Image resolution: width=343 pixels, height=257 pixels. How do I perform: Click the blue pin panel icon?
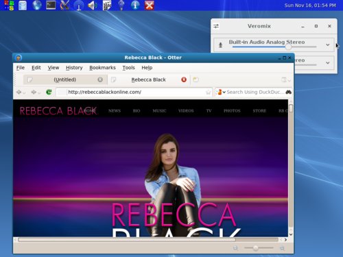(121, 5)
